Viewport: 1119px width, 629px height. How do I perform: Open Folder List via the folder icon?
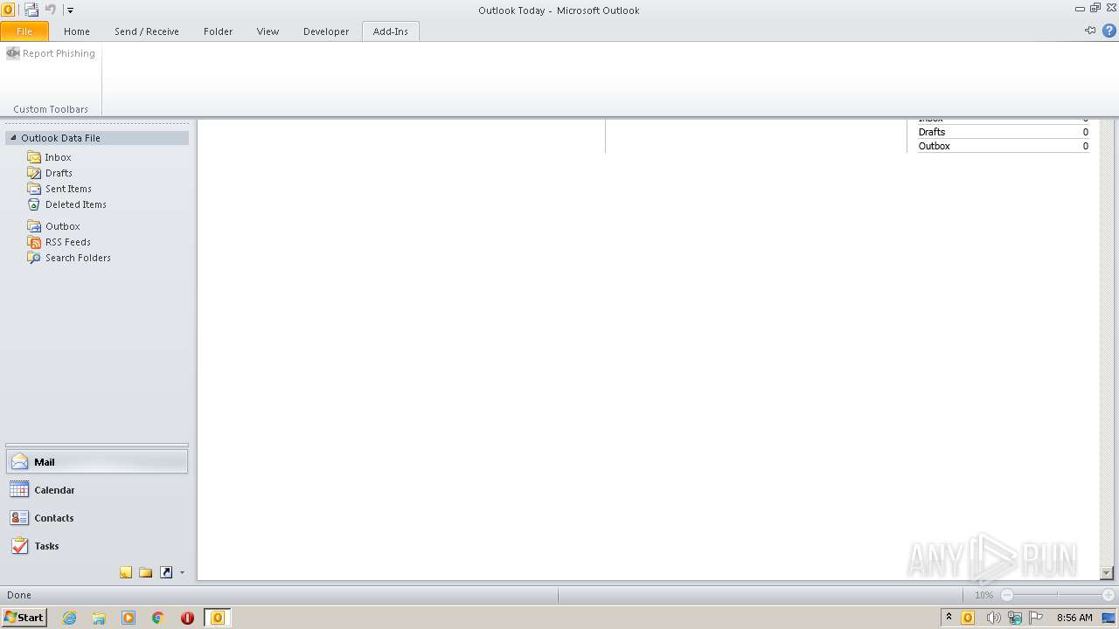(146, 572)
